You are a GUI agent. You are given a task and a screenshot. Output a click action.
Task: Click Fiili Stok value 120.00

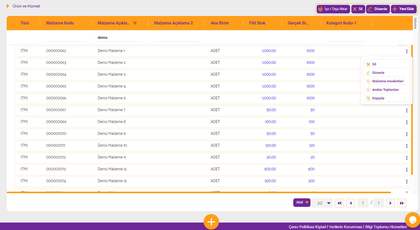pyautogui.click(x=271, y=146)
